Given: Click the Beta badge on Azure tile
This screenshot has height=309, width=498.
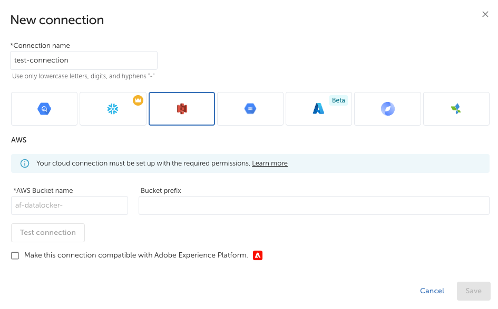Looking at the screenshot, I should pyautogui.click(x=338, y=100).
